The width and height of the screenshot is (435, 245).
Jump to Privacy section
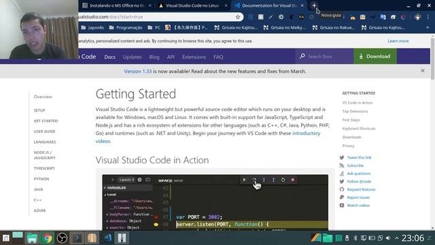click(x=348, y=146)
